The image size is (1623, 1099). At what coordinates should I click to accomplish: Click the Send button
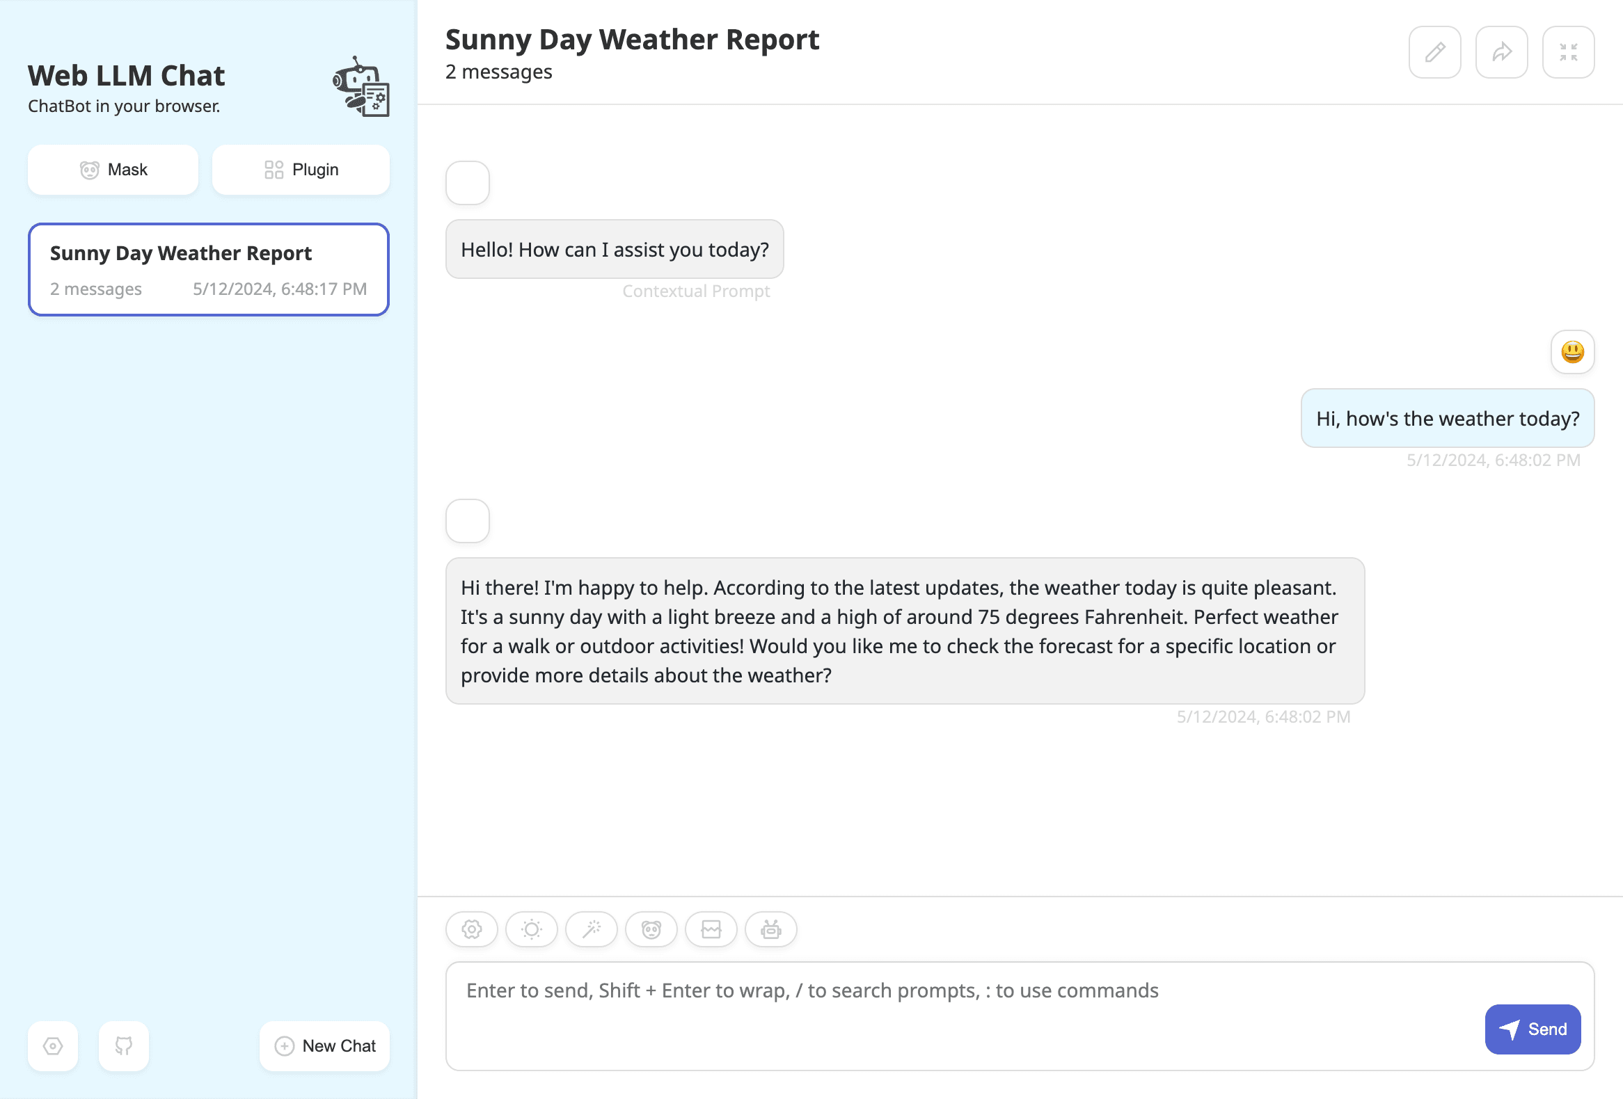tap(1533, 1029)
